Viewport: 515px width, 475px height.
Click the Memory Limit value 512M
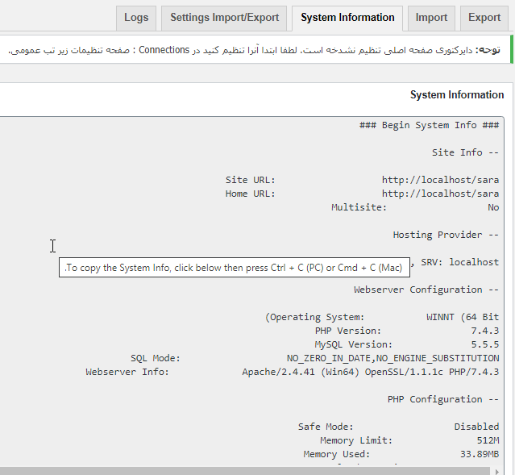click(x=488, y=440)
